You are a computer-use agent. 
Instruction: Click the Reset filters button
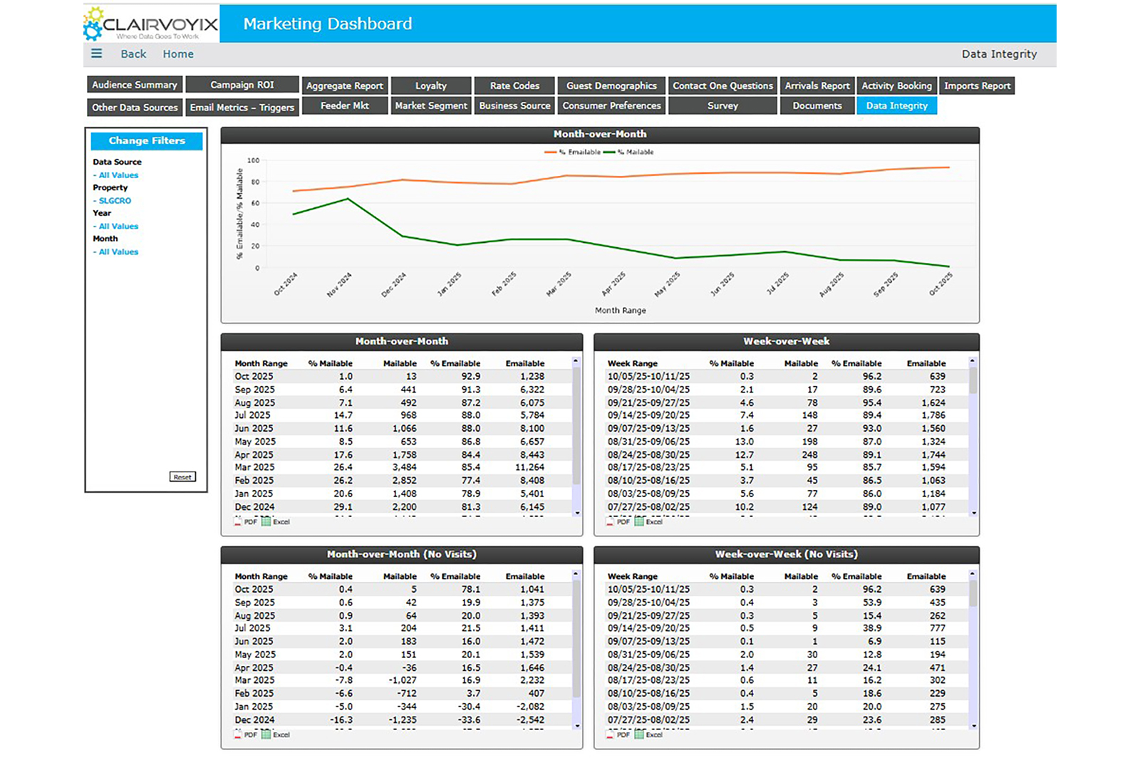click(182, 477)
